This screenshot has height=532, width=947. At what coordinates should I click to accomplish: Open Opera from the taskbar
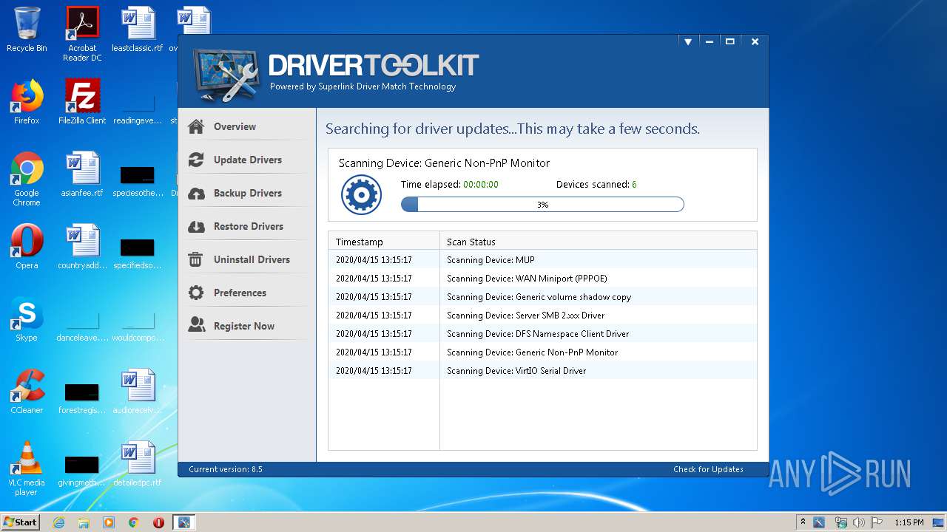pos(158,522)
